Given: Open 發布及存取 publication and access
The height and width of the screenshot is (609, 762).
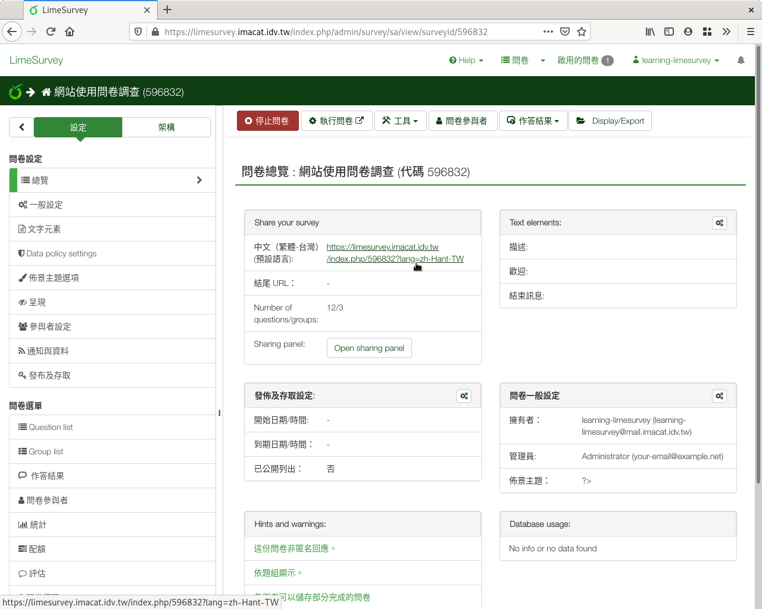Looking at the screenshot, I should [113, 375].
